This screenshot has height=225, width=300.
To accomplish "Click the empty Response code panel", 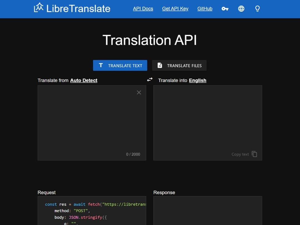I will tap(207, 211).
